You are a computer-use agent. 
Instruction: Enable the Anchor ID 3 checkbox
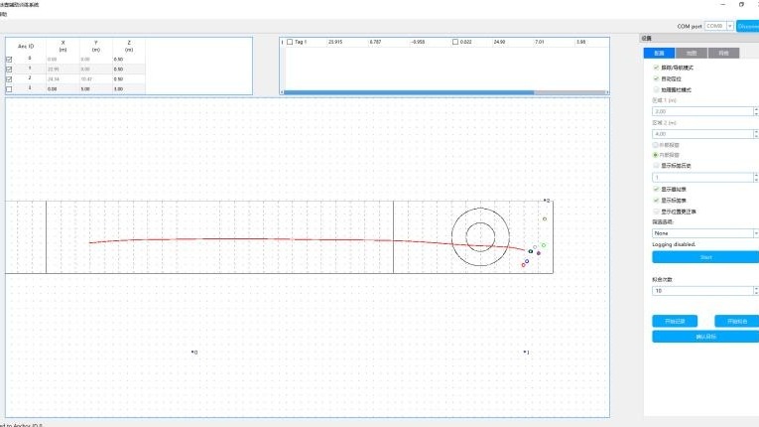[x=10, y=88]
